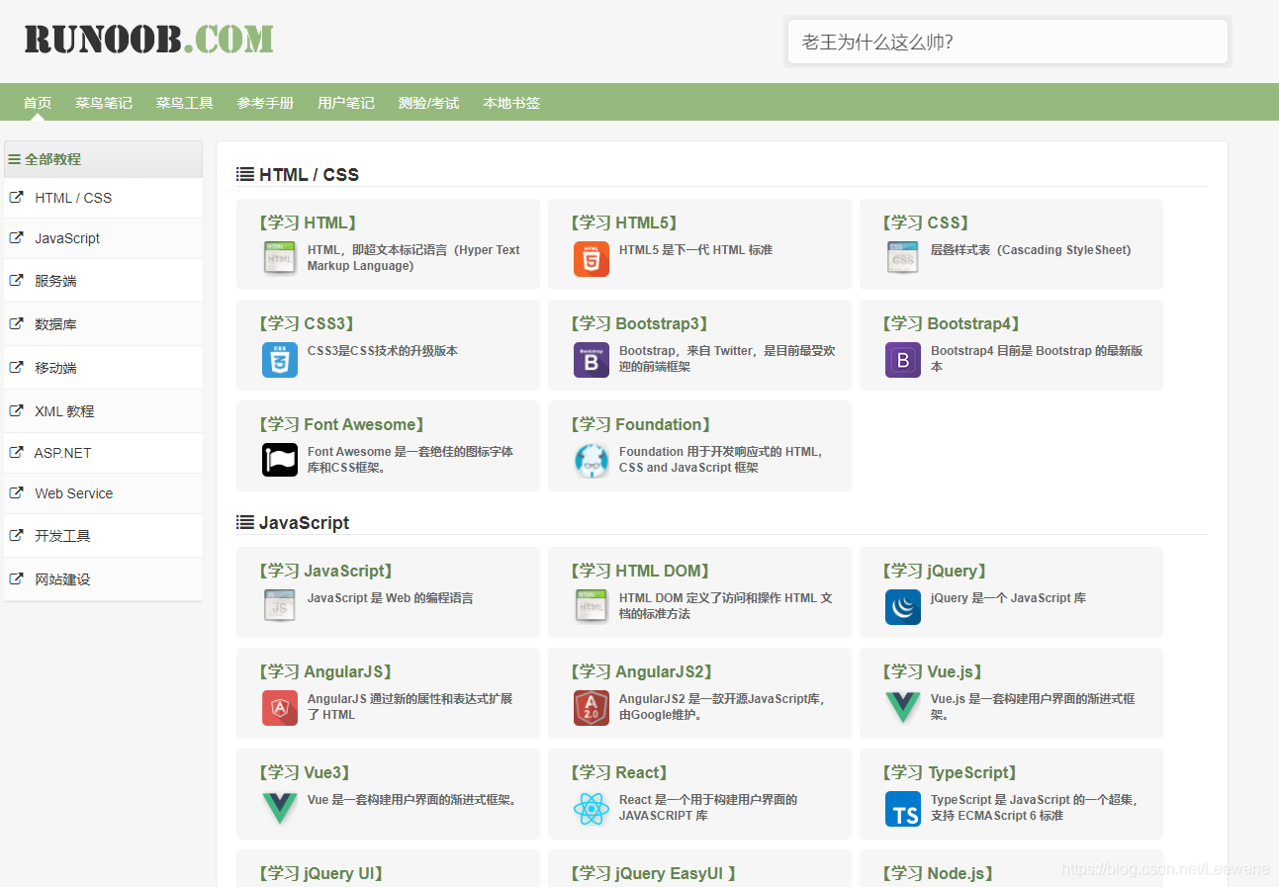Screen dimensions: 1279x887
Task: Click the Vue.js green V logo
Action: click(x=903, y=708)
